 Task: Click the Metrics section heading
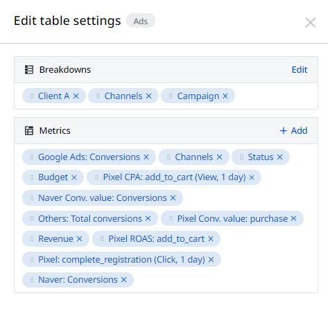(55, 130)
